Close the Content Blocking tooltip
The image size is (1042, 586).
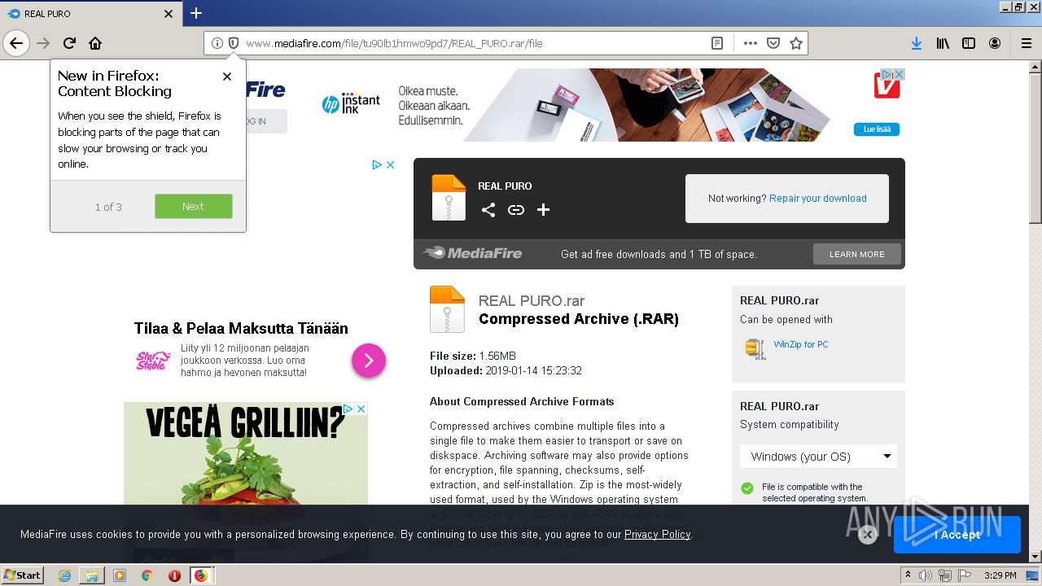tap(227, 77)
